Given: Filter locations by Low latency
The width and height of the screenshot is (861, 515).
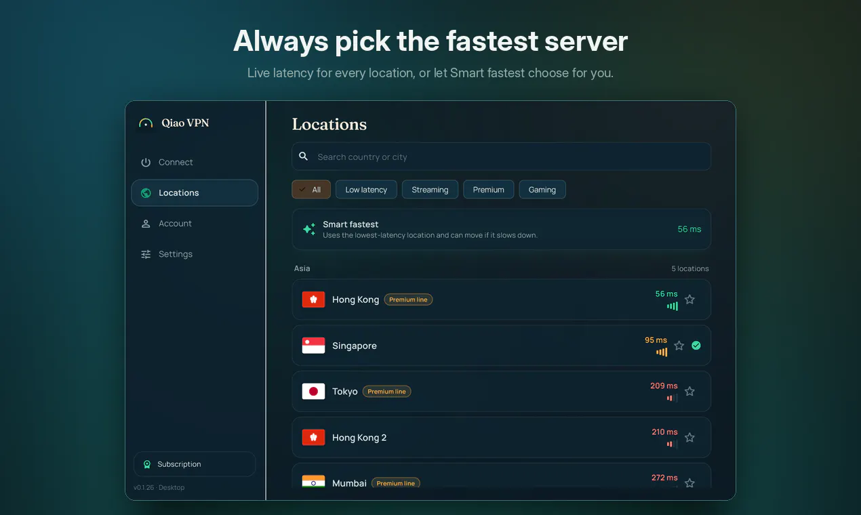Looking at the screenshot, I should [366, 190].
